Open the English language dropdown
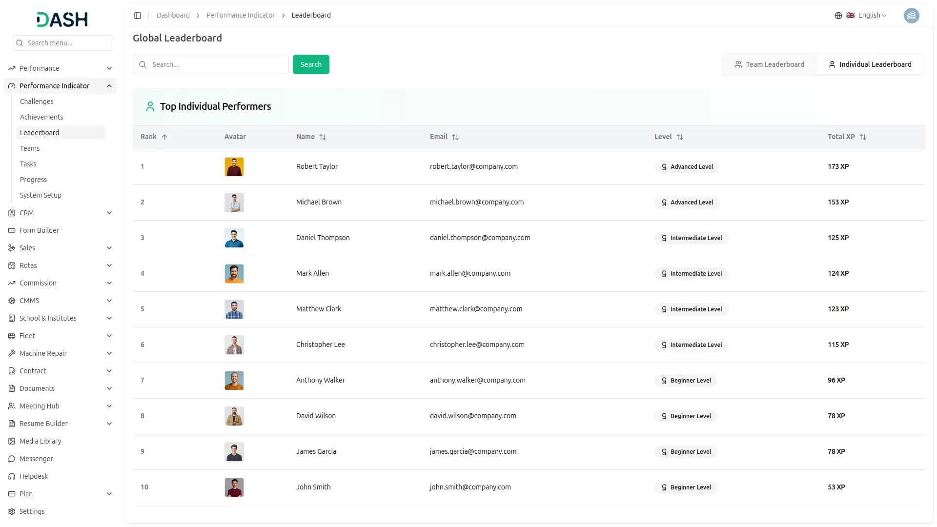The width and height of the screenshot is (937, 527). pos(867,16)
